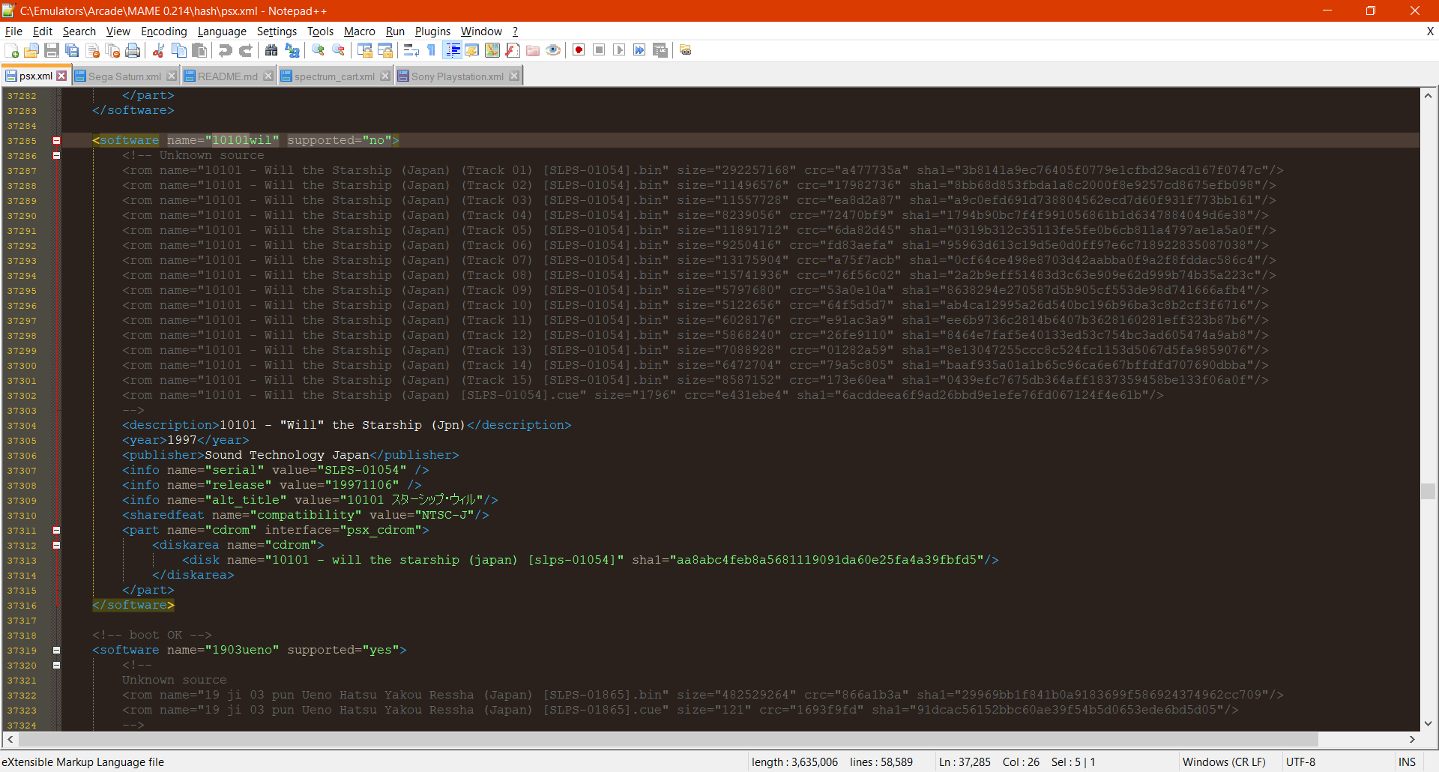Toggle file monitoring eye icon
1439x772 pixels.
coord(553,50)
